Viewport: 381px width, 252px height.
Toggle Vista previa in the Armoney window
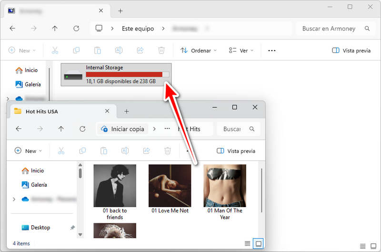(351, 51)
